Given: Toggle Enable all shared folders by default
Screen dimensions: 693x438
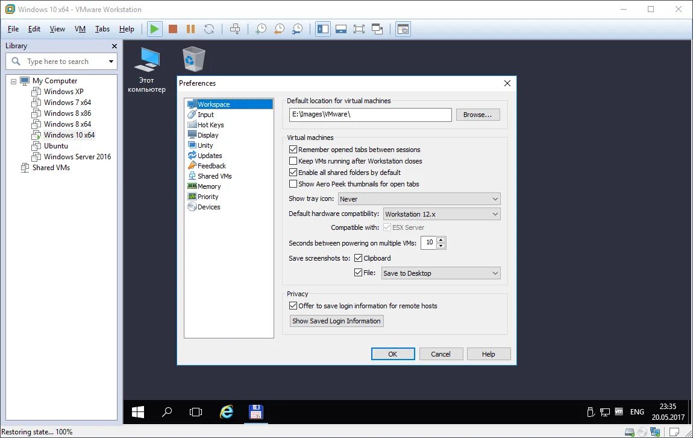Looking at the screenshot, I should [293, 173].
